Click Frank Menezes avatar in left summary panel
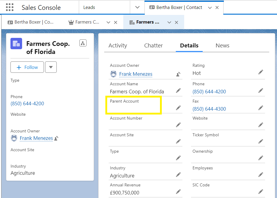The image size is (277, 198). pos(14,138)
